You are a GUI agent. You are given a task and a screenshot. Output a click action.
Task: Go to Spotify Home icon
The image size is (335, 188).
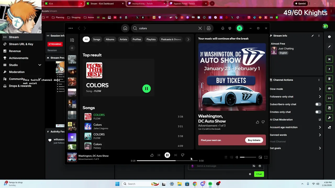[x=125, y=28]
